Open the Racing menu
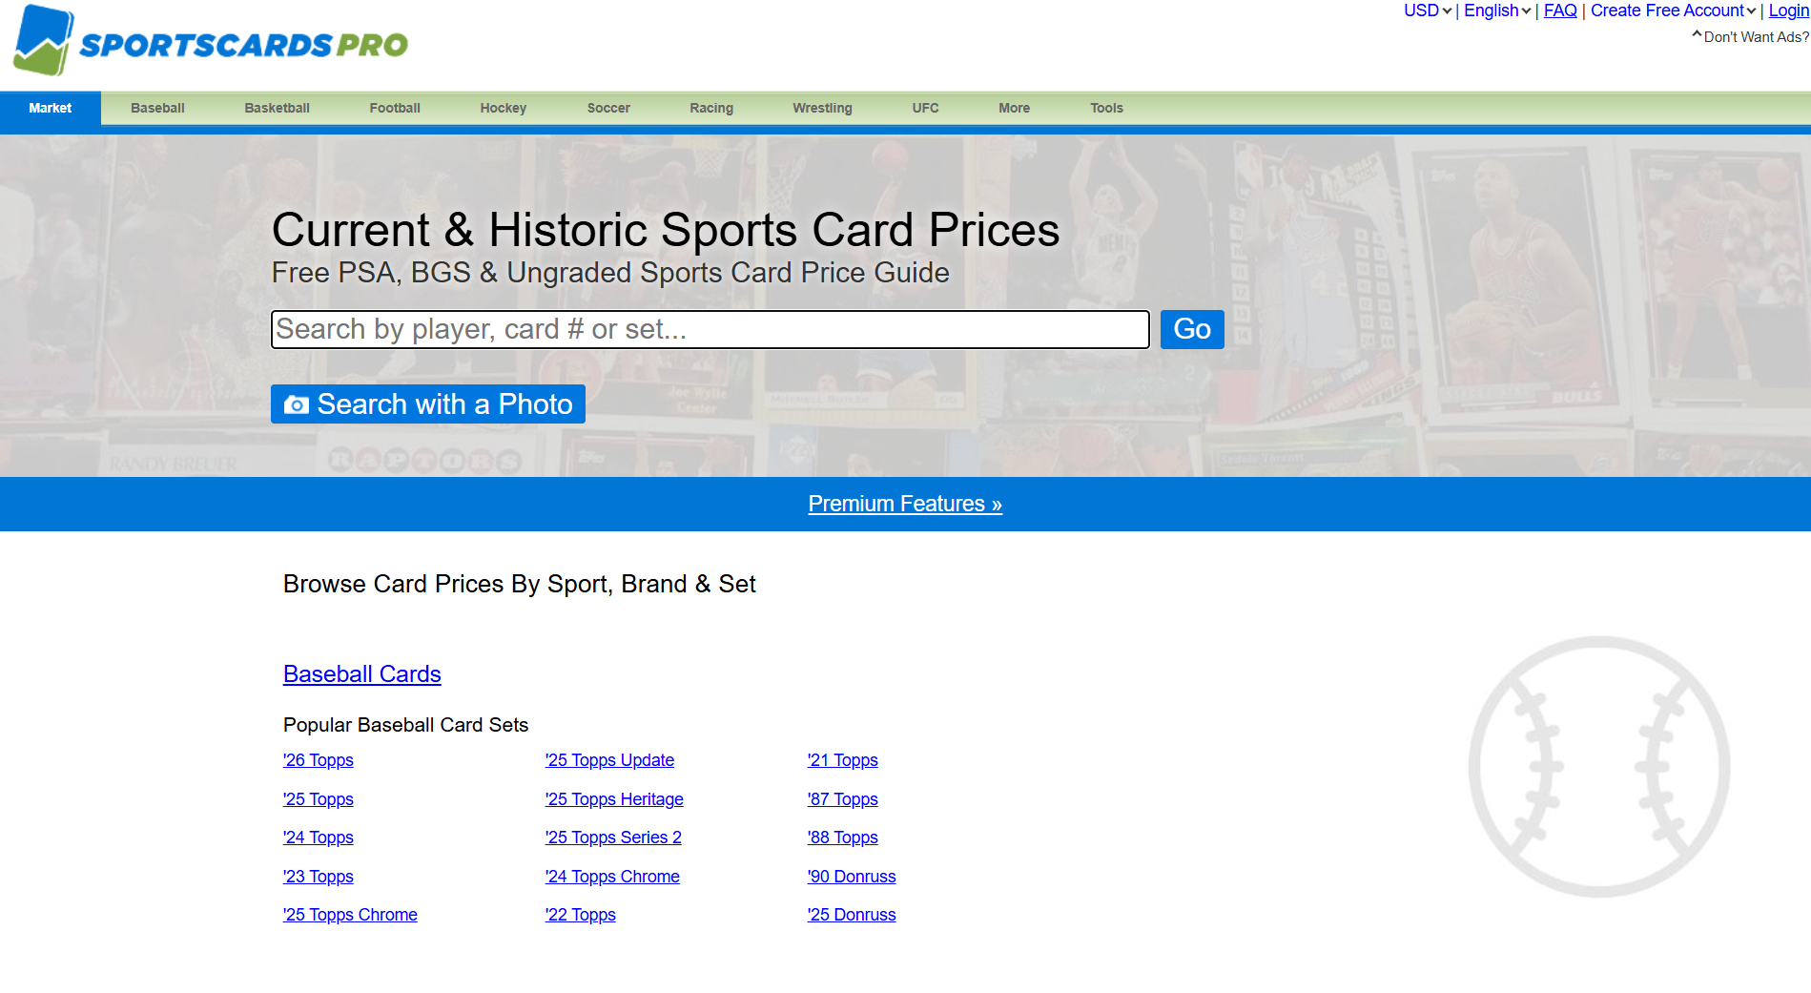 711,108
